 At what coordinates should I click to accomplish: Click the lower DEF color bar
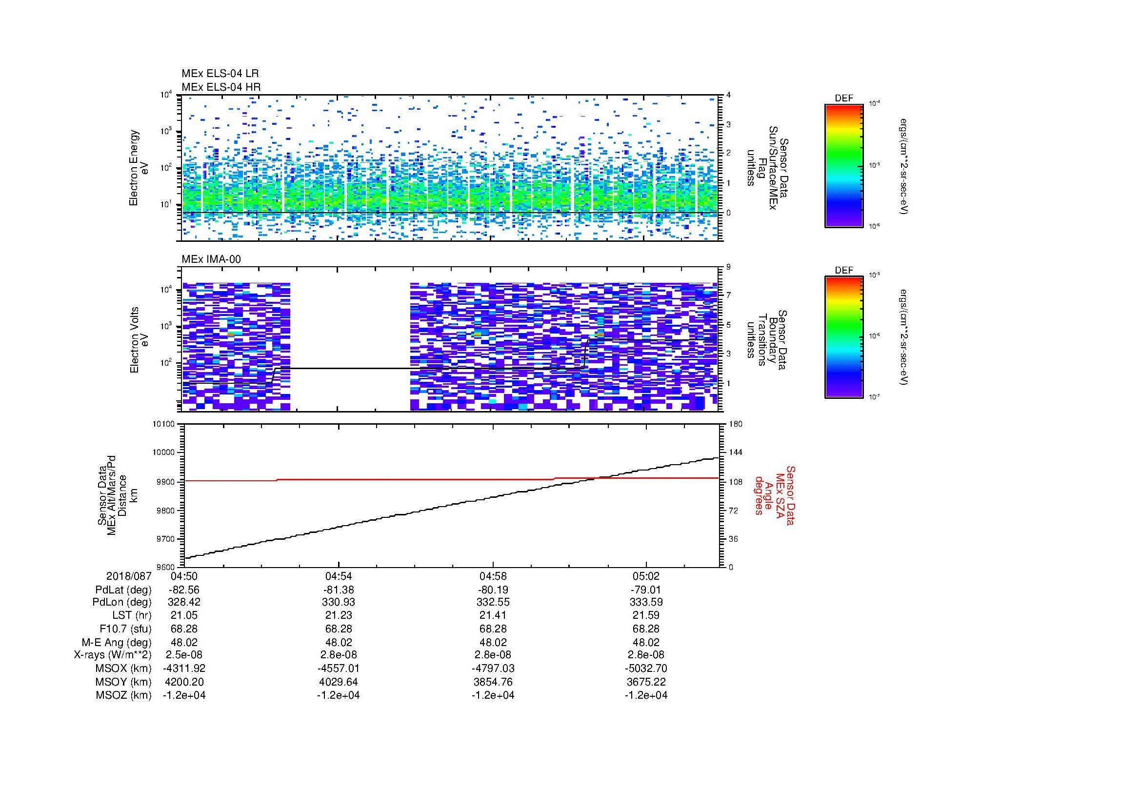(844, 337)
